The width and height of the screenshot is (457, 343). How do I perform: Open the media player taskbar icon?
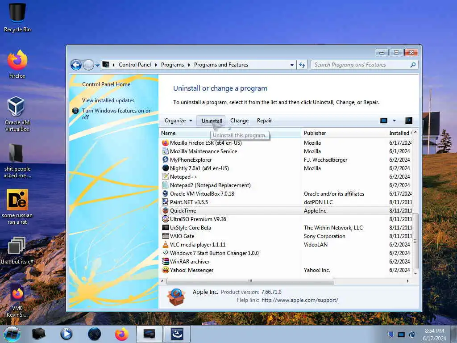click(x=66, y=334)
